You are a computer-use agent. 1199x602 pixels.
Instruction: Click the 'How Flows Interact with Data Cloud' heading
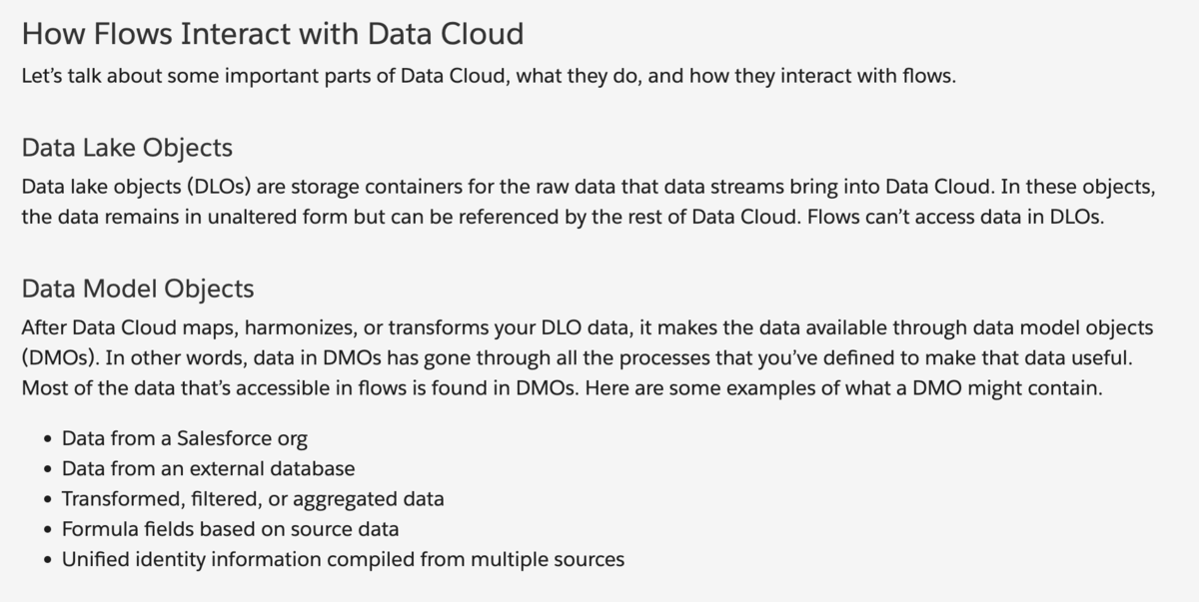(x=272, y=33)
